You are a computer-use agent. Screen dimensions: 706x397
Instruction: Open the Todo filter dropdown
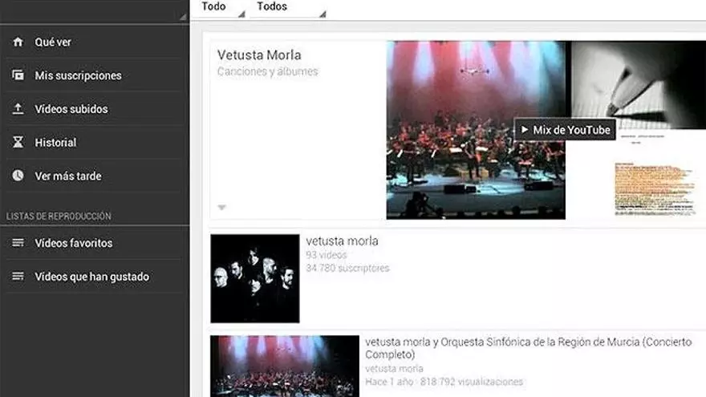[x=218, y=7]
